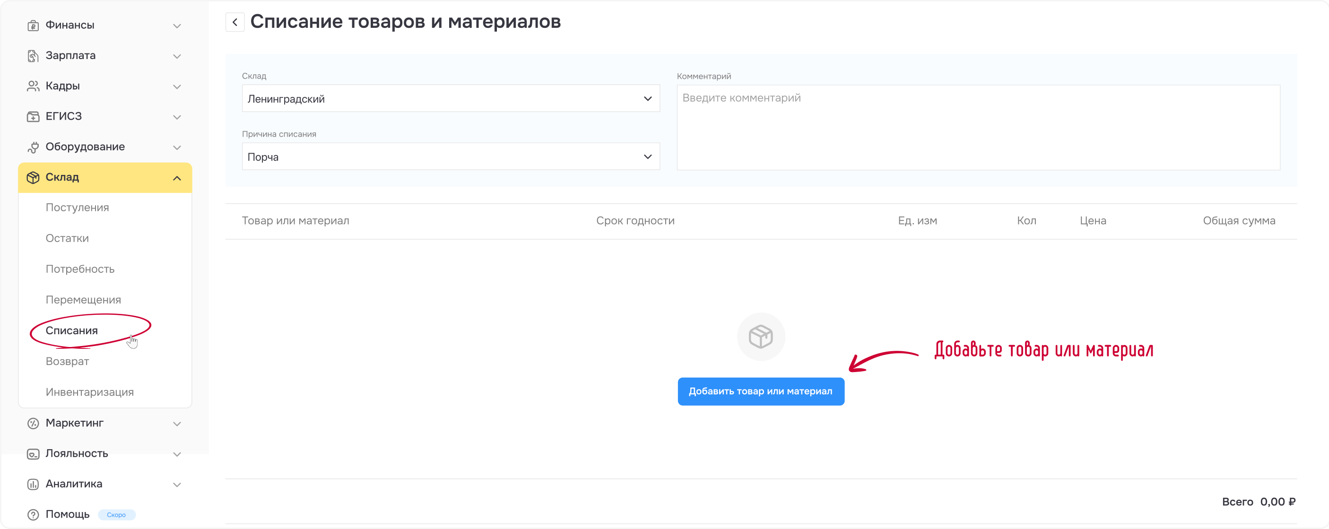
Task: Click the Финансы wallet icon
Action: pyautogui.click(x=33, y=25)
